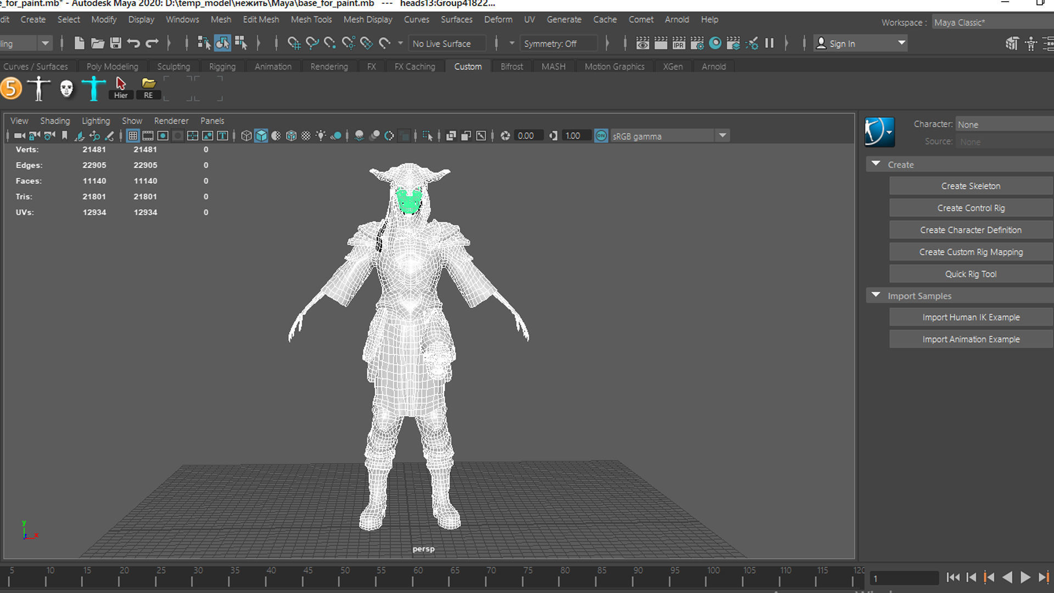Toggle Snap to projected center
The height and width of the screenshot is (593, 1054).
(x=348, y=43)
